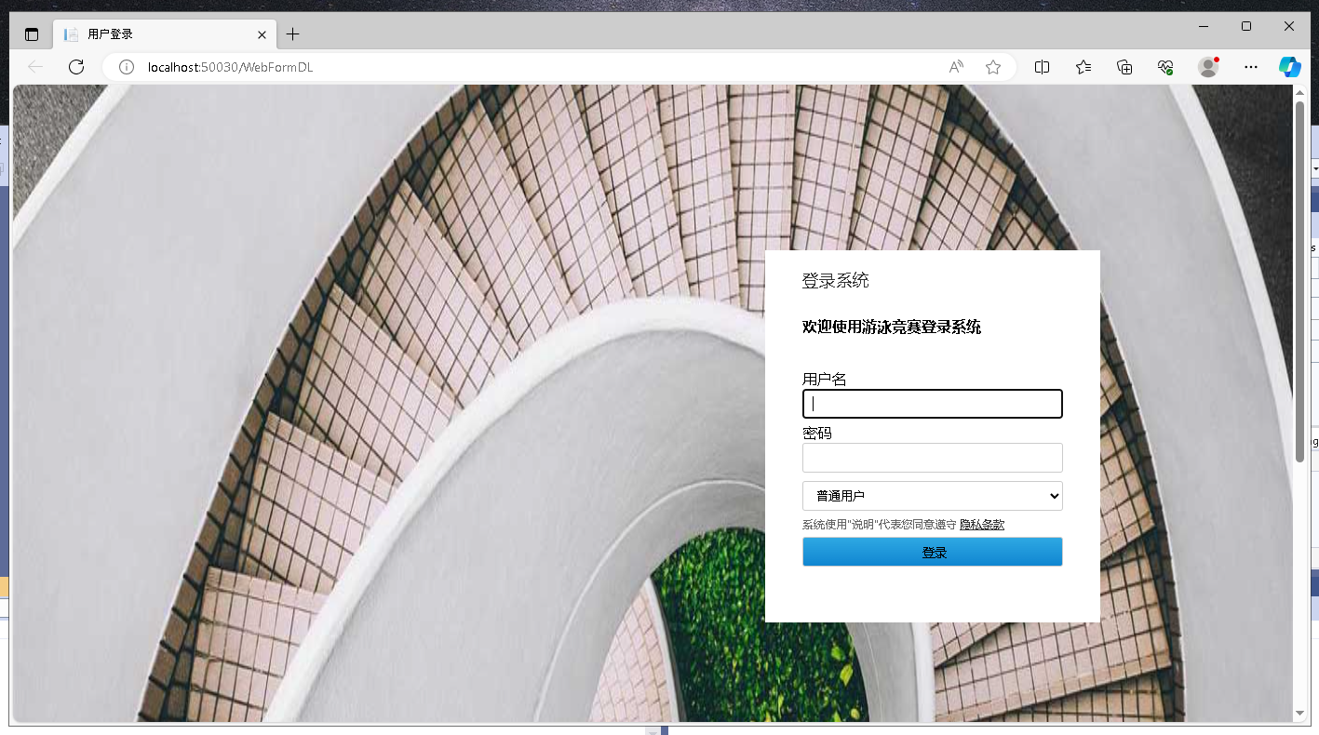Minimize the browser window
1319x735 pixels.
pyautogui.click(x=1204, y=26)
